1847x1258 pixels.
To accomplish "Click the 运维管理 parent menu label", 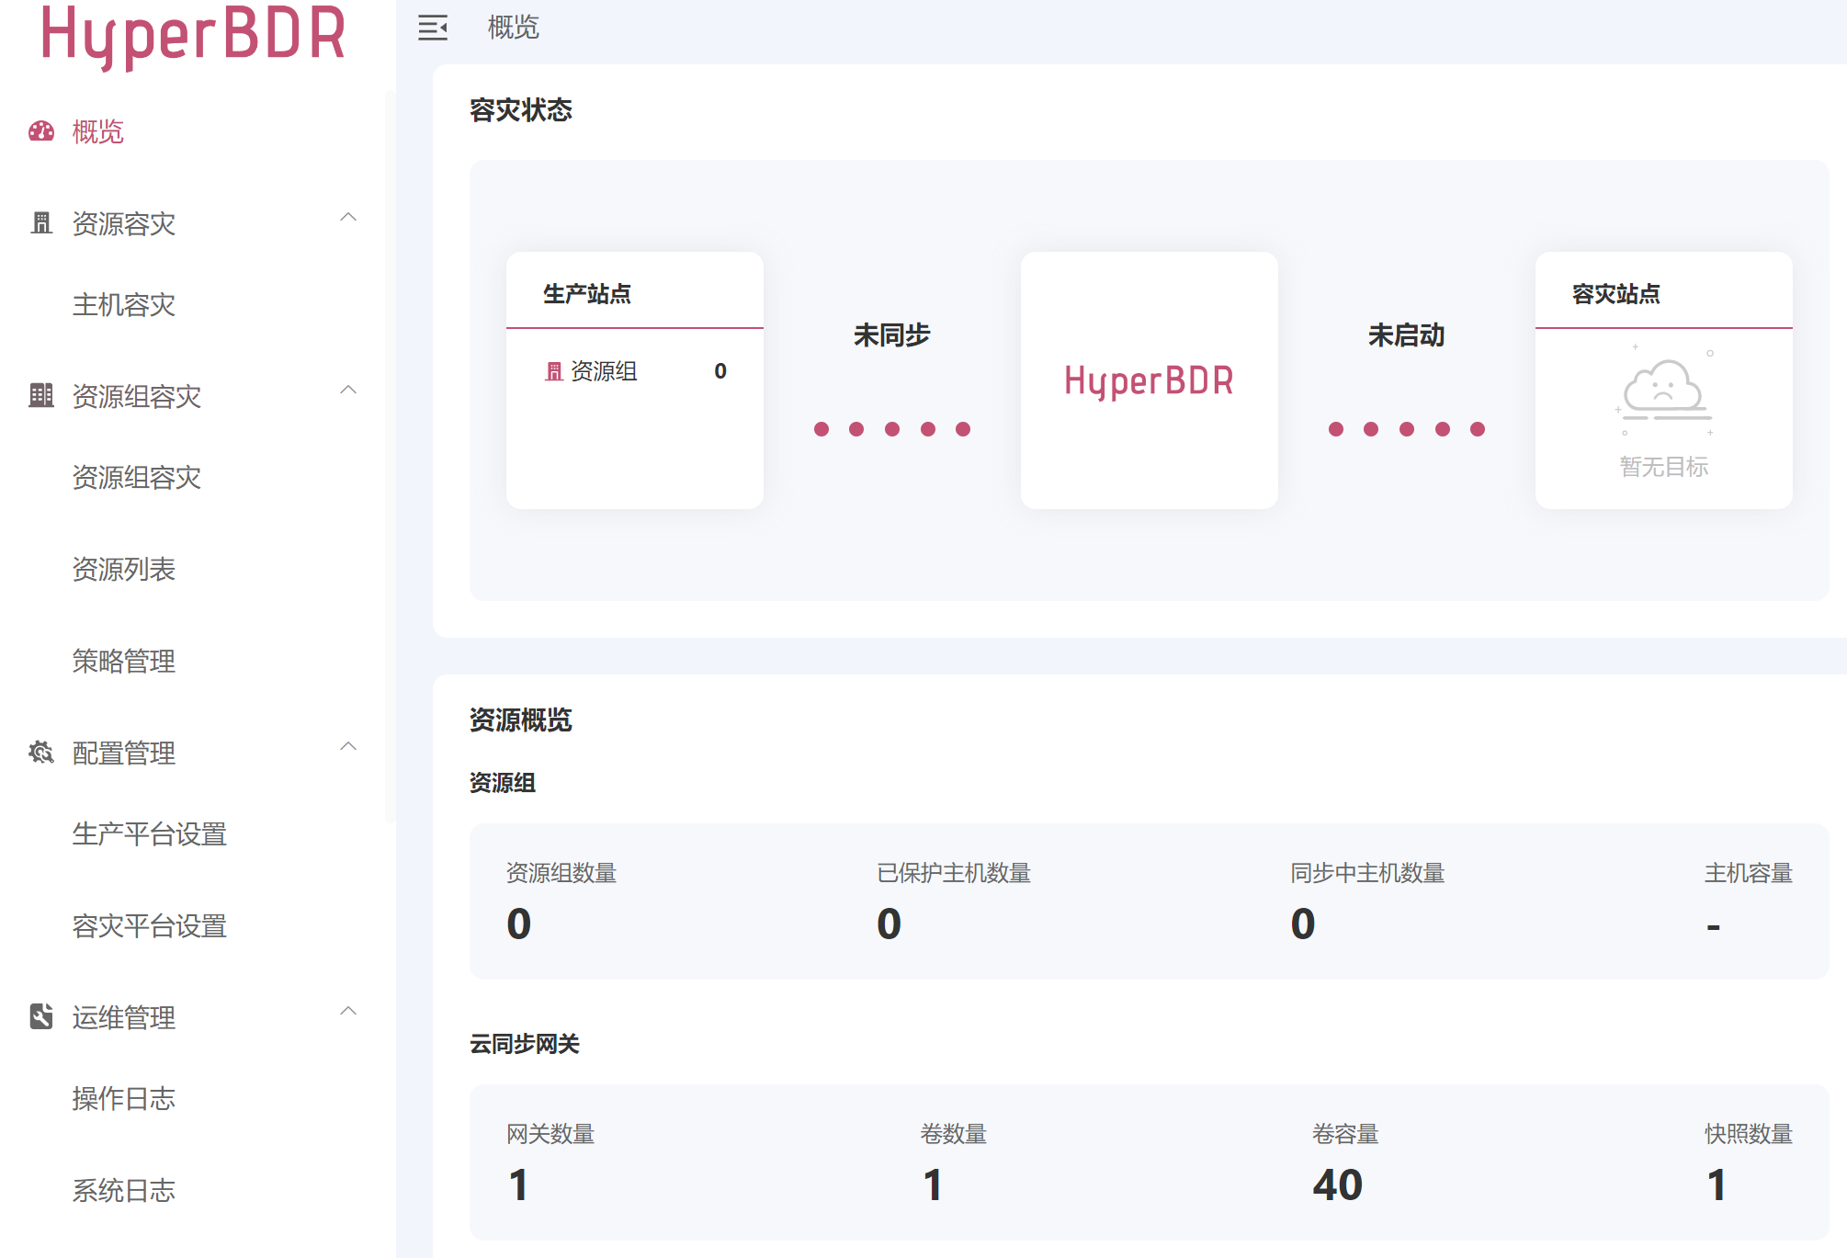I will click(x=124, y=1017).
